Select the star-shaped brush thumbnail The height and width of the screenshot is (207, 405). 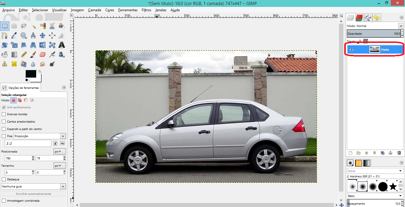point(393,187)
